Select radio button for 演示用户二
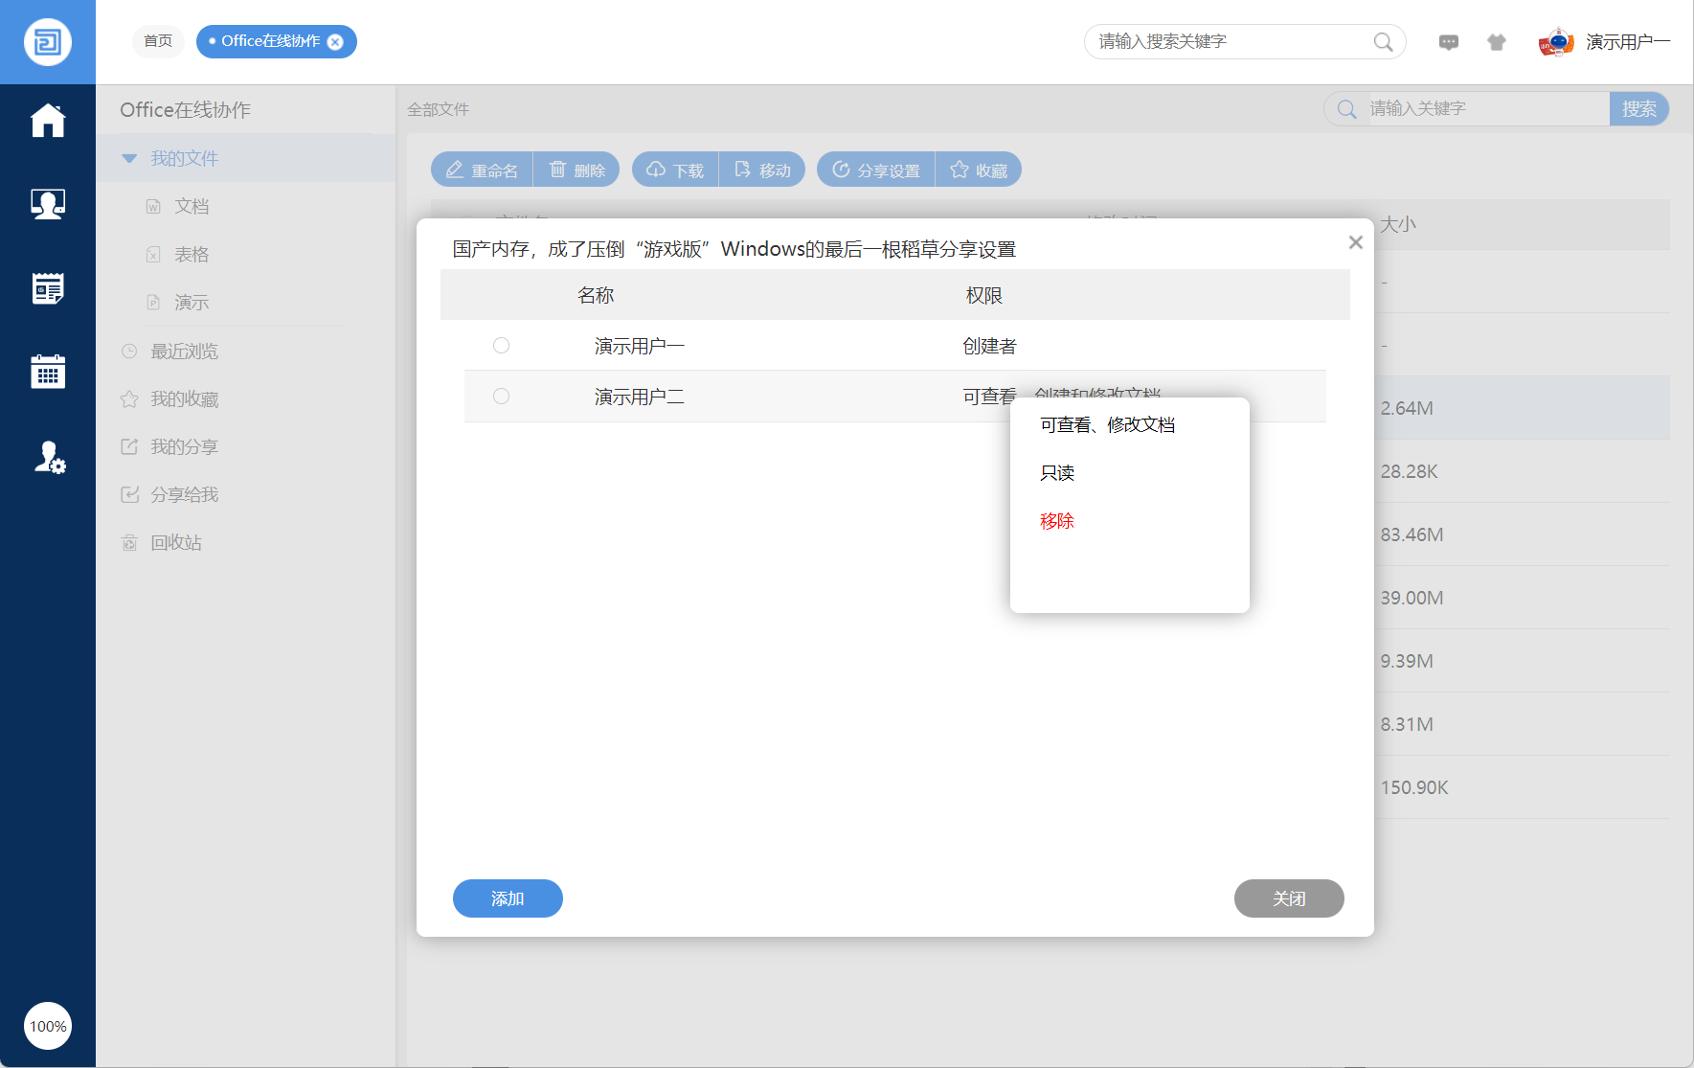 (x=501, y=397)
